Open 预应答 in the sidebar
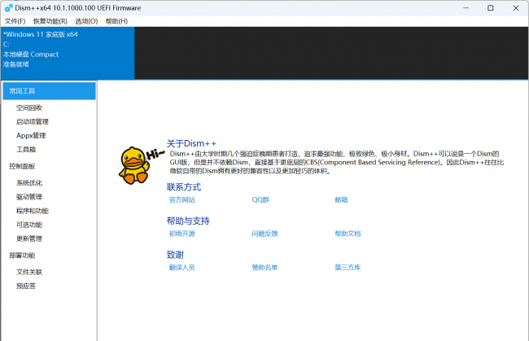Image resolution: width=529 pixels, height=341 pixels. [26, 286]
